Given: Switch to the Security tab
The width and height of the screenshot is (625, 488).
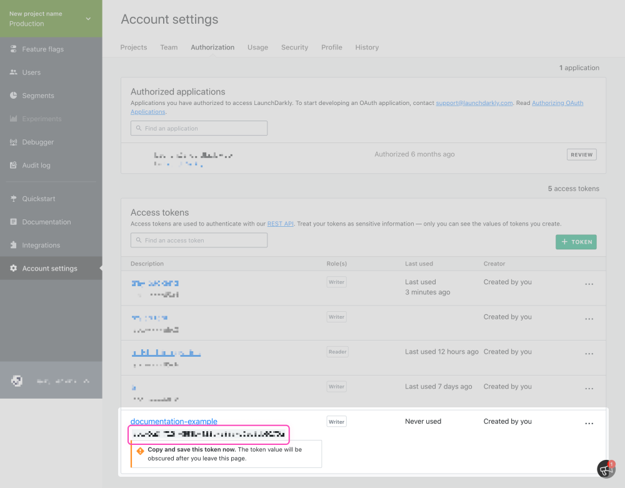Looking at the screenshot, I should pos(294,47).
